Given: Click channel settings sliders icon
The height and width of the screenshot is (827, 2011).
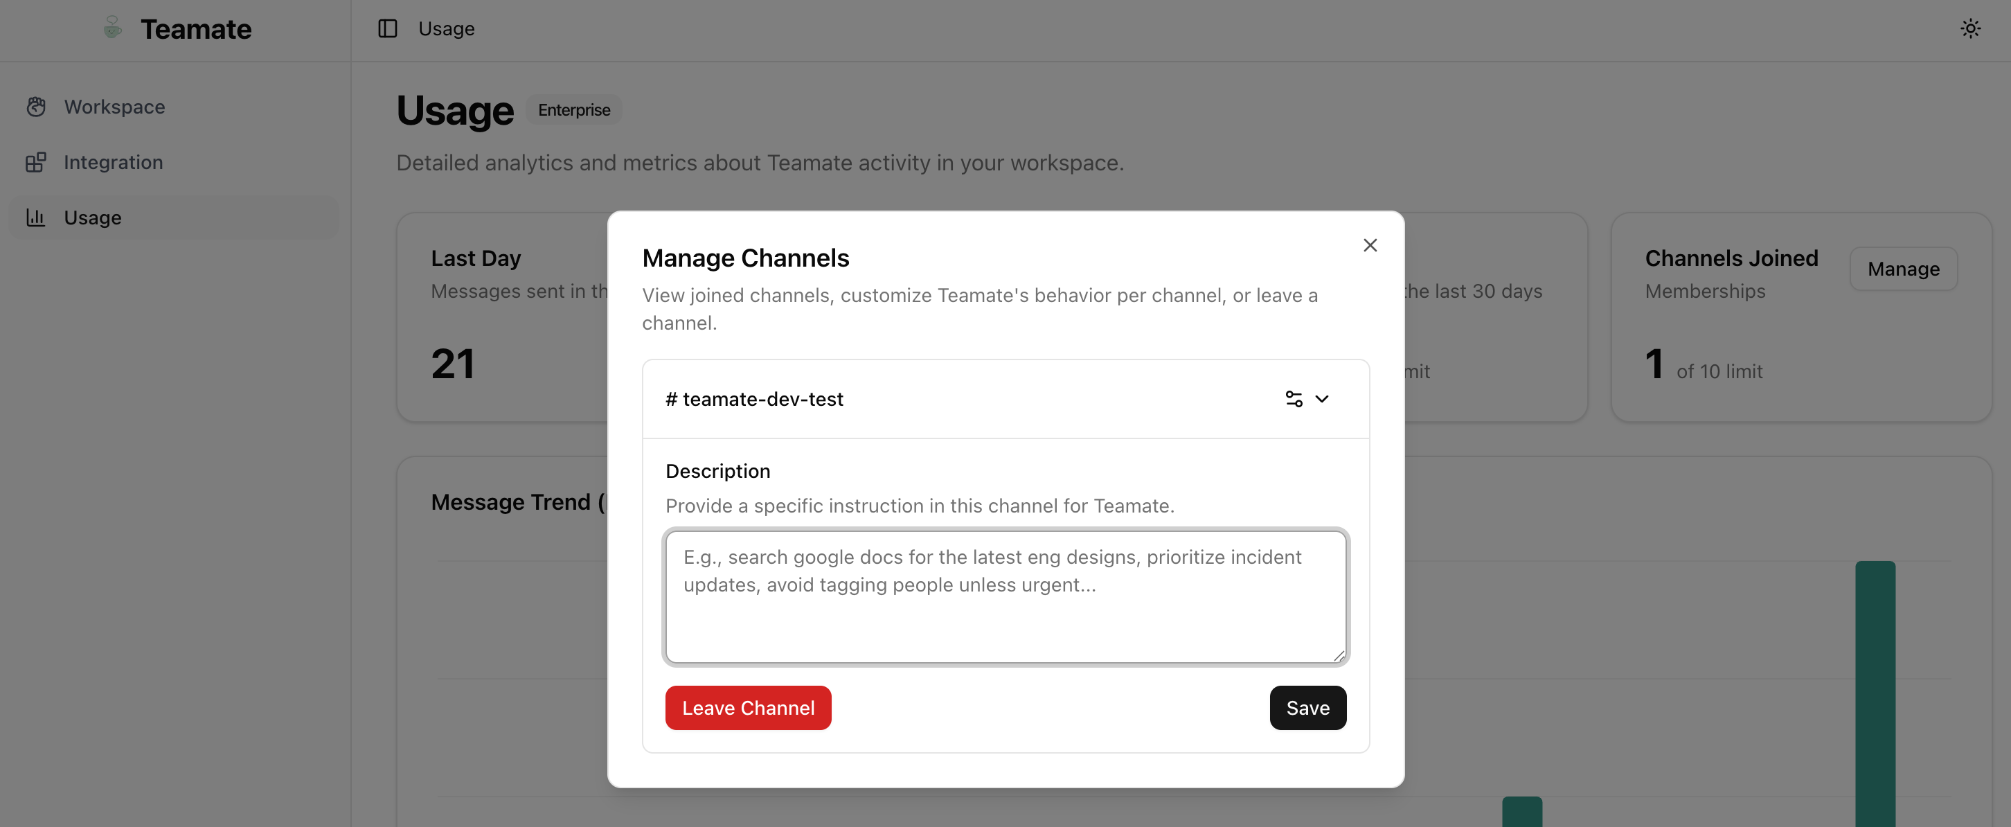Looking at the screenshot, I should tap(1294, 399).
